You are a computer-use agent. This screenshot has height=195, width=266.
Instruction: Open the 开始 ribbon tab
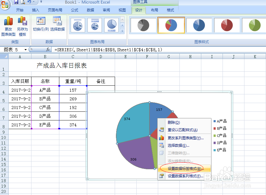(20, 10)
